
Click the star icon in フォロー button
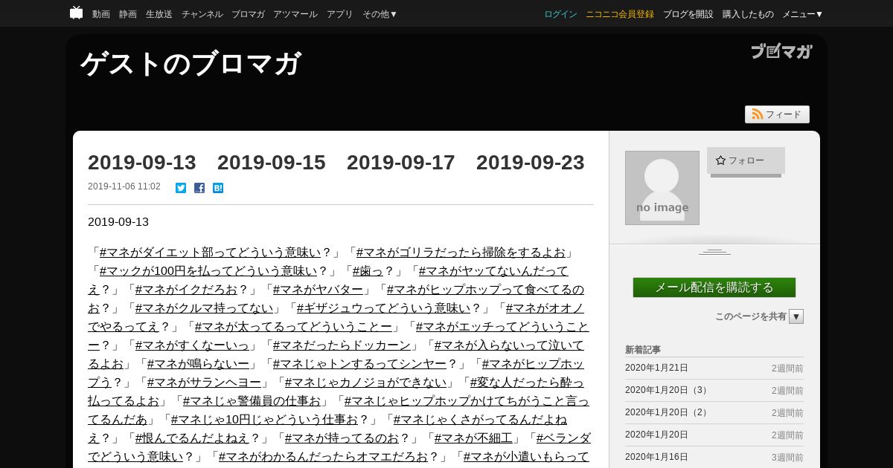click(x=720, y=160)
